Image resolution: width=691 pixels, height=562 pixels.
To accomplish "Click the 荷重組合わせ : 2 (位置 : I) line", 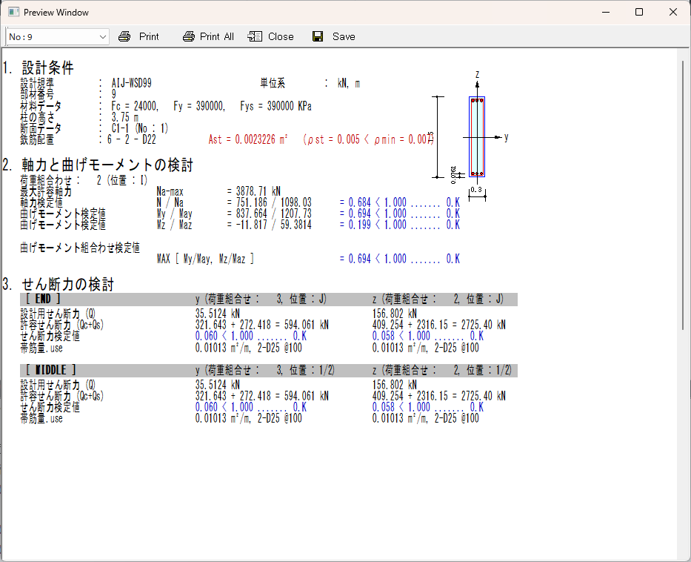I will (84, 180).
